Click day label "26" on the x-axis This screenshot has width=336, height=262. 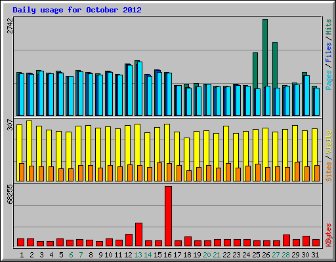click(x=266, y=255)
